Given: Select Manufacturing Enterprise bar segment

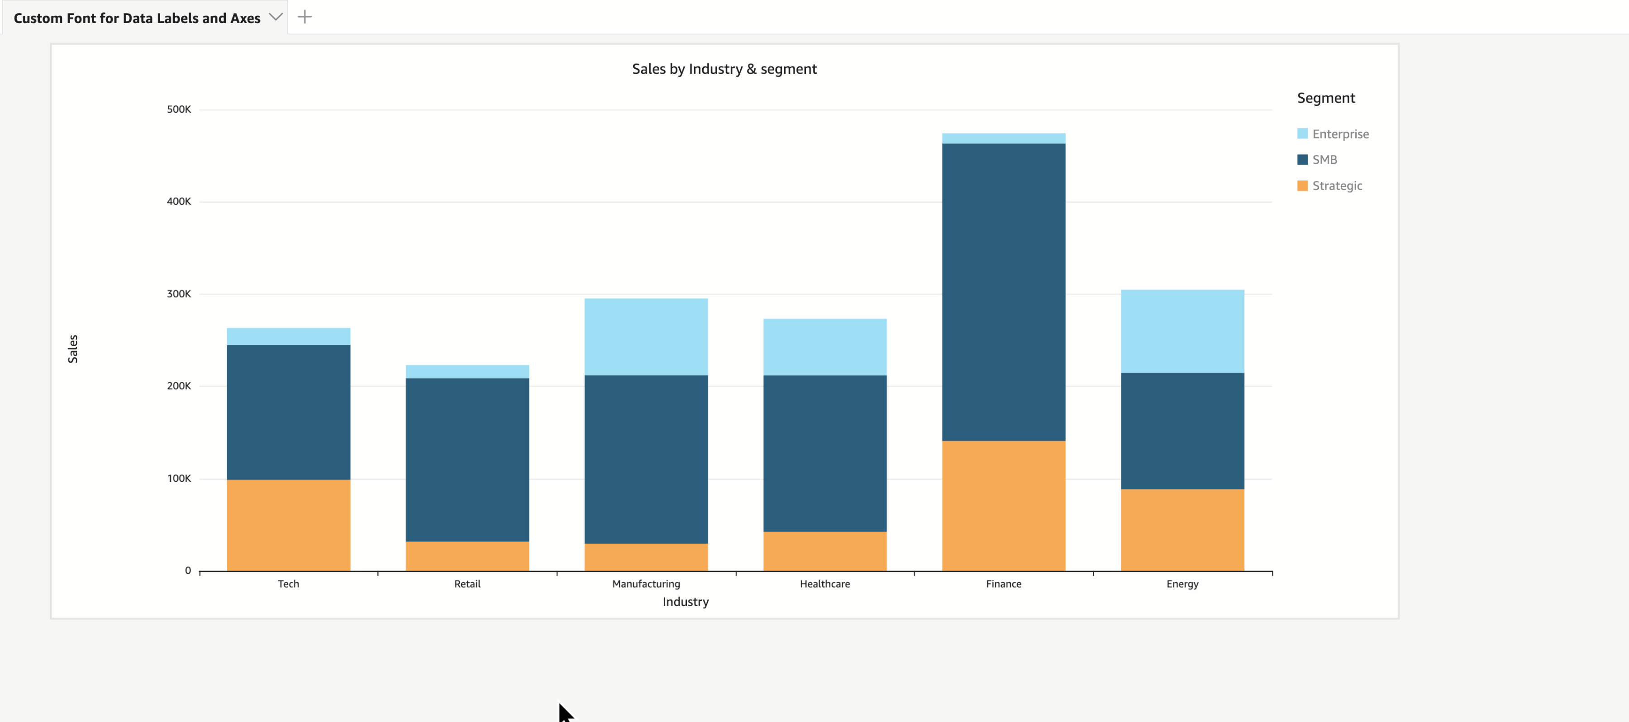Looking at the screenshot, I should [x=646, y=336].
